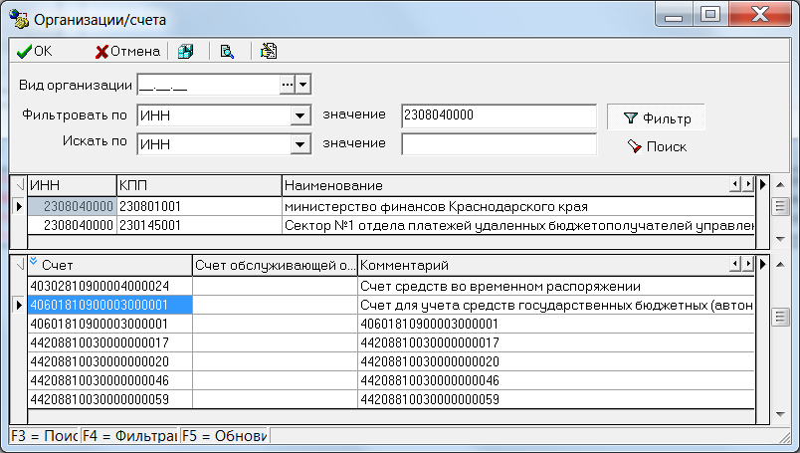Viewport: 800px width, 453px height.
Task: Open the Вид организации dropdown arrow
Action: pyautogui.click(x=303, y=86)
